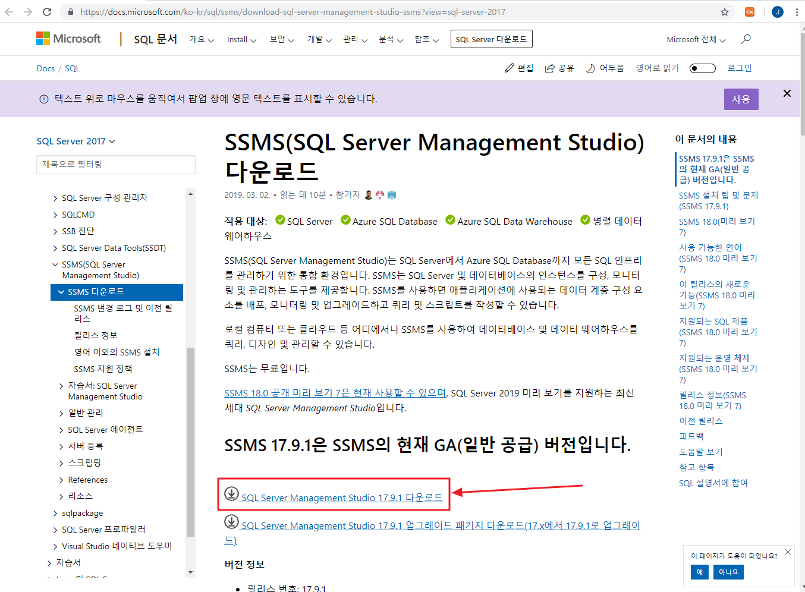Click the 제목으로 필터링 input field

click(x=115, y=165)
